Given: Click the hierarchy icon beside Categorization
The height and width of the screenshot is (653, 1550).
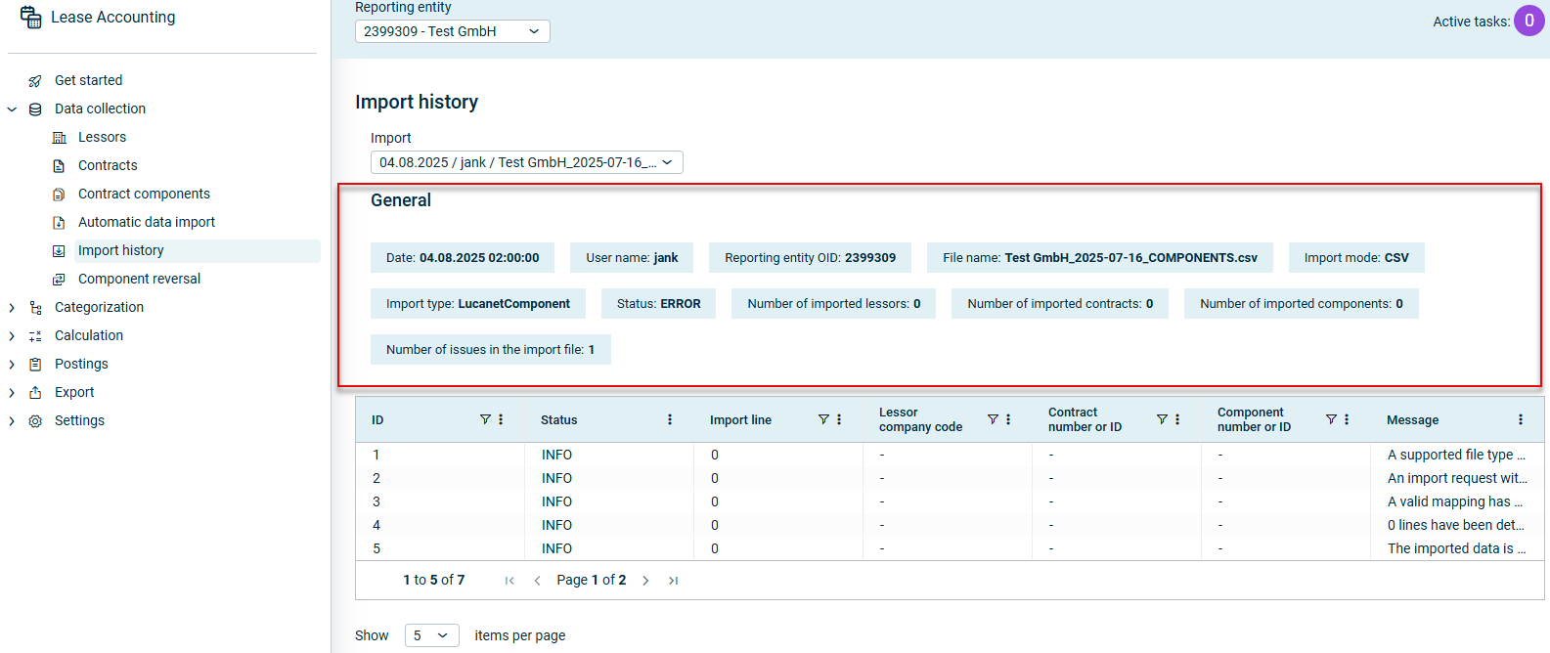Looking at the screenshot, I should tap(35, 308).
